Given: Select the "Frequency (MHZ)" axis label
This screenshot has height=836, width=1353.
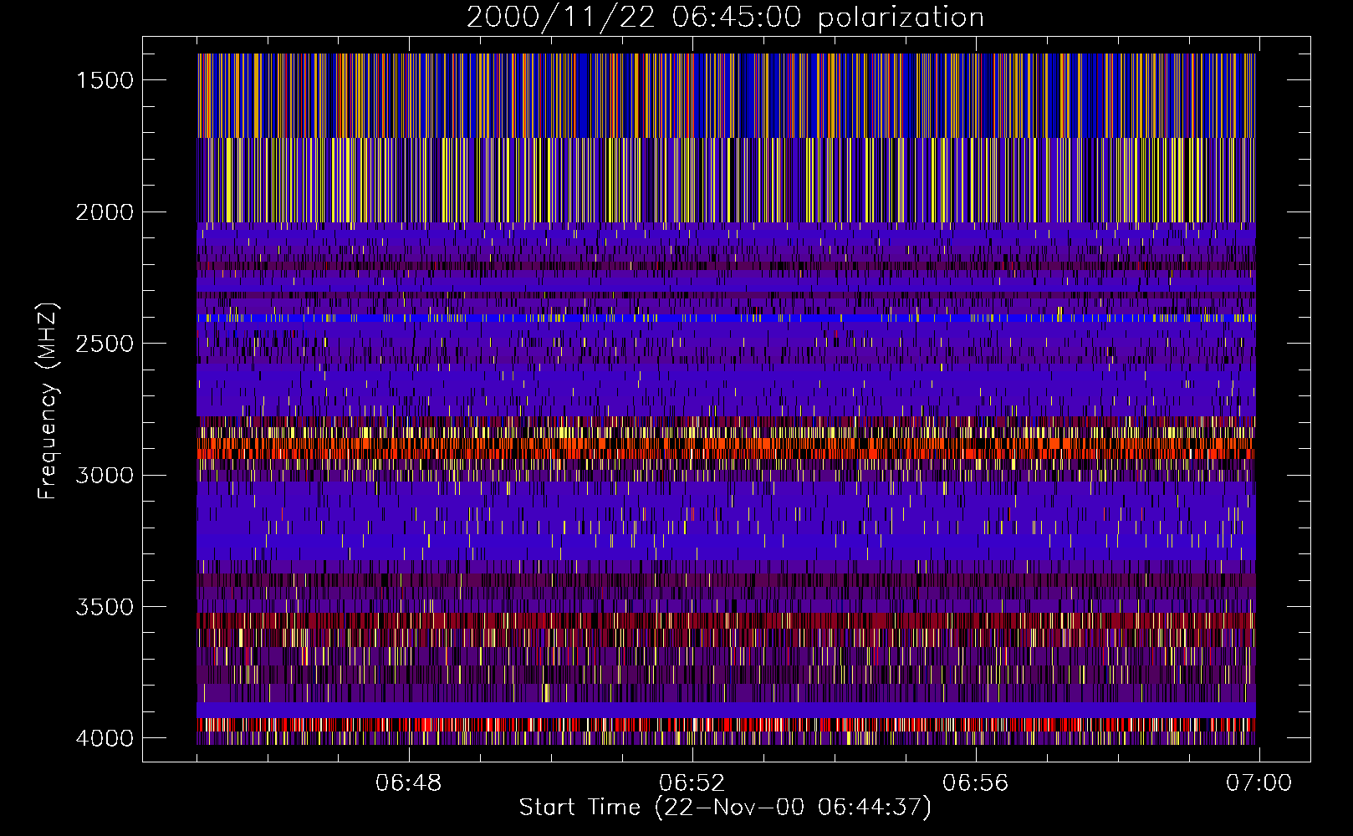Looking at the screenshot, I should tap(48, 401).
